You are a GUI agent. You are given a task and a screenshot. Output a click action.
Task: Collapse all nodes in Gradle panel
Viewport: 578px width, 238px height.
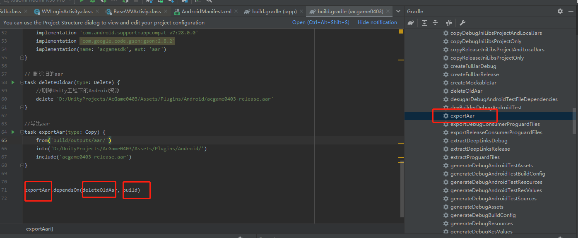pos(435,23)
